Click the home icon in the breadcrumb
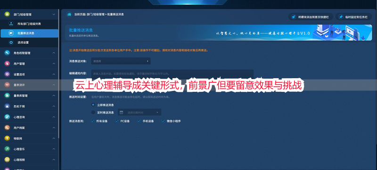 click(69, 15)
